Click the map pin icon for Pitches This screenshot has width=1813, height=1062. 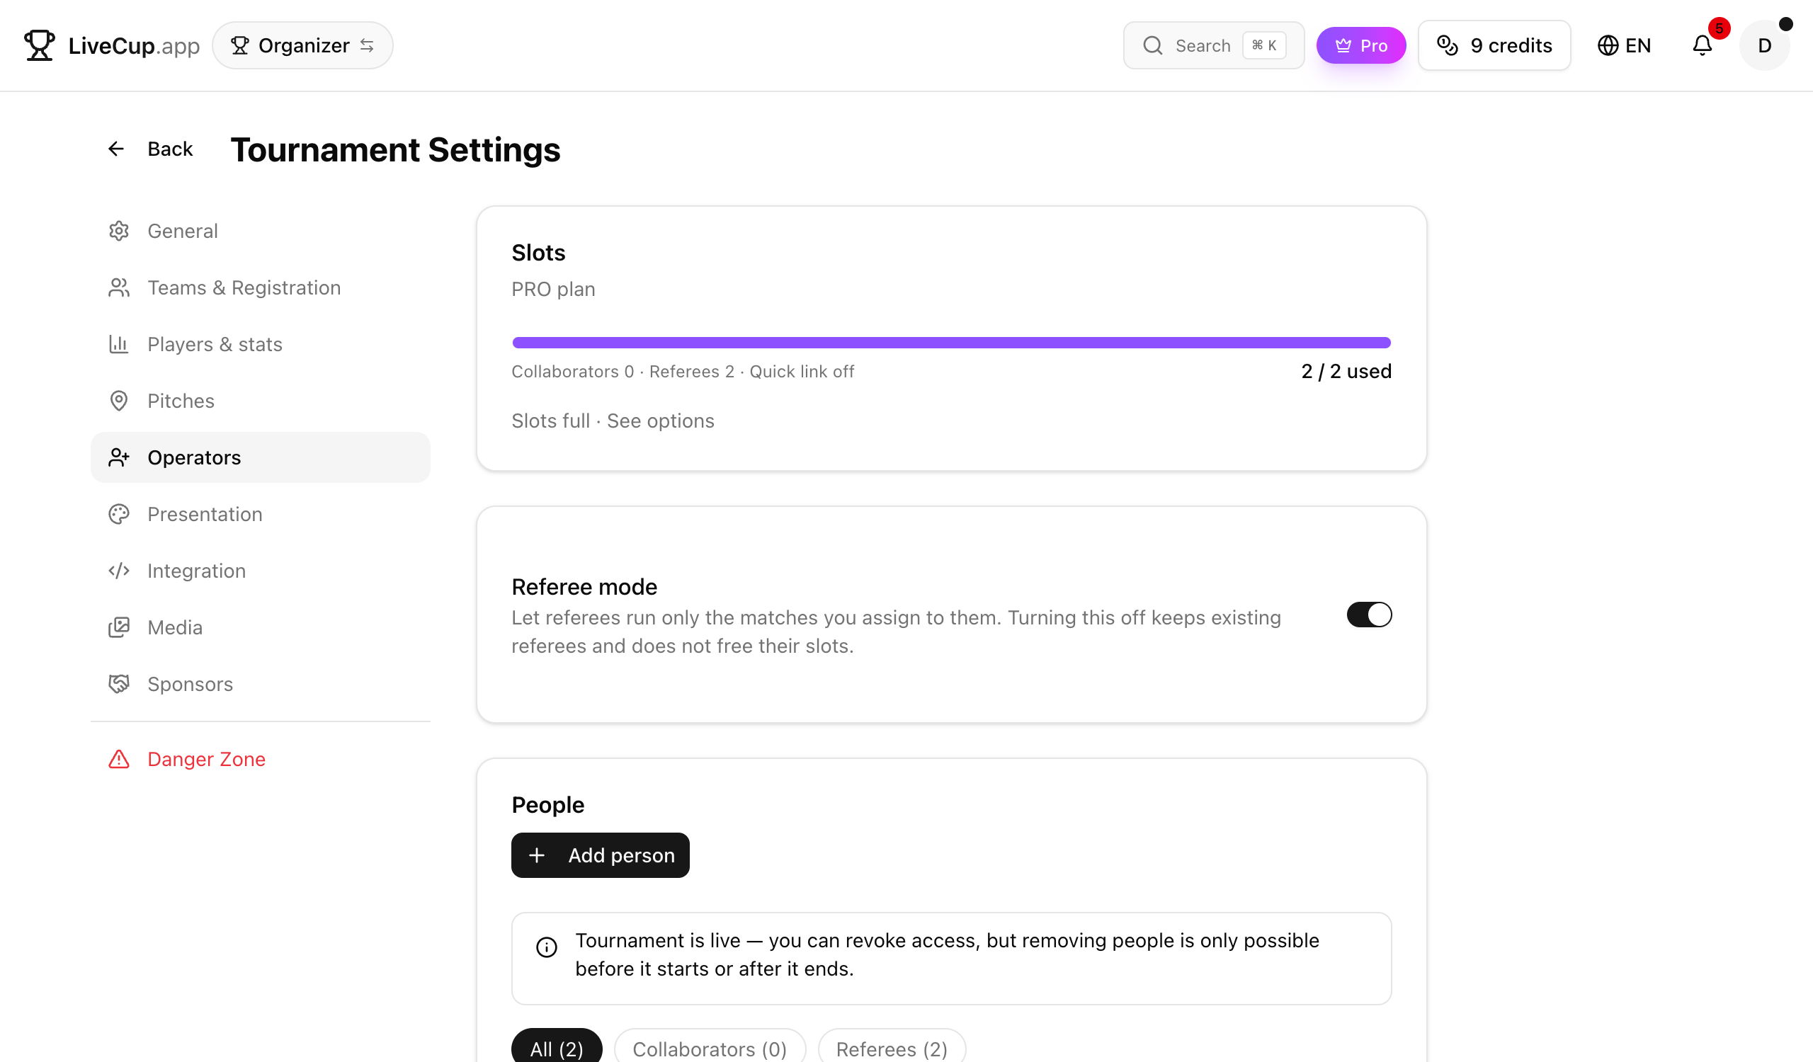point(119,401)
